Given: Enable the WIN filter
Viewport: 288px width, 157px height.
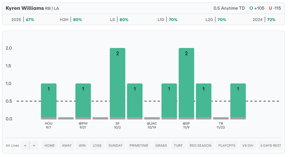Looking at the screenshot, I should click(x=82, y=146).
